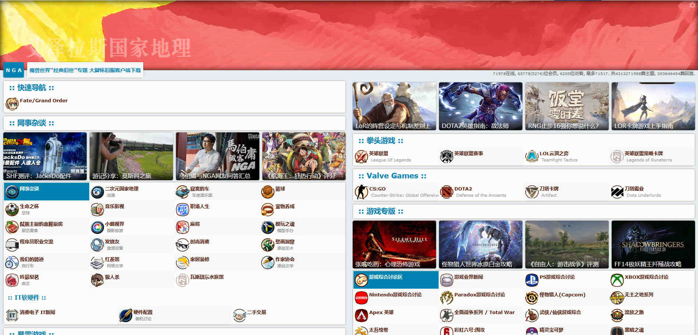The image size is (698, 335).
Task: Click the IT软硬件 section heading
Action: pyautogui.click(x=27, y=298)
